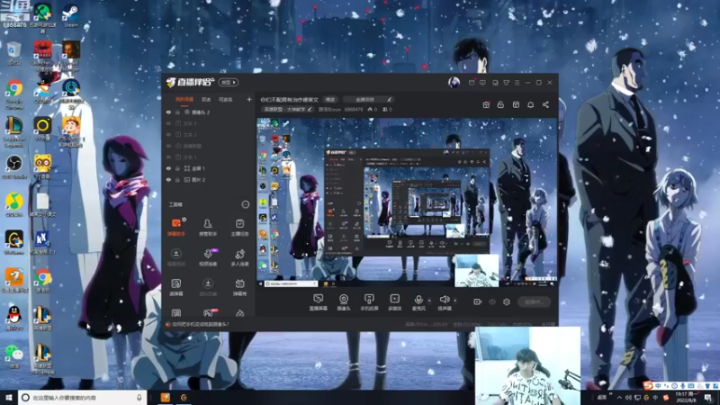Screen dimensions: 720x405
Task: Toggle visibility eye of 图片 2 source
Action: click(x=168, y=179)
